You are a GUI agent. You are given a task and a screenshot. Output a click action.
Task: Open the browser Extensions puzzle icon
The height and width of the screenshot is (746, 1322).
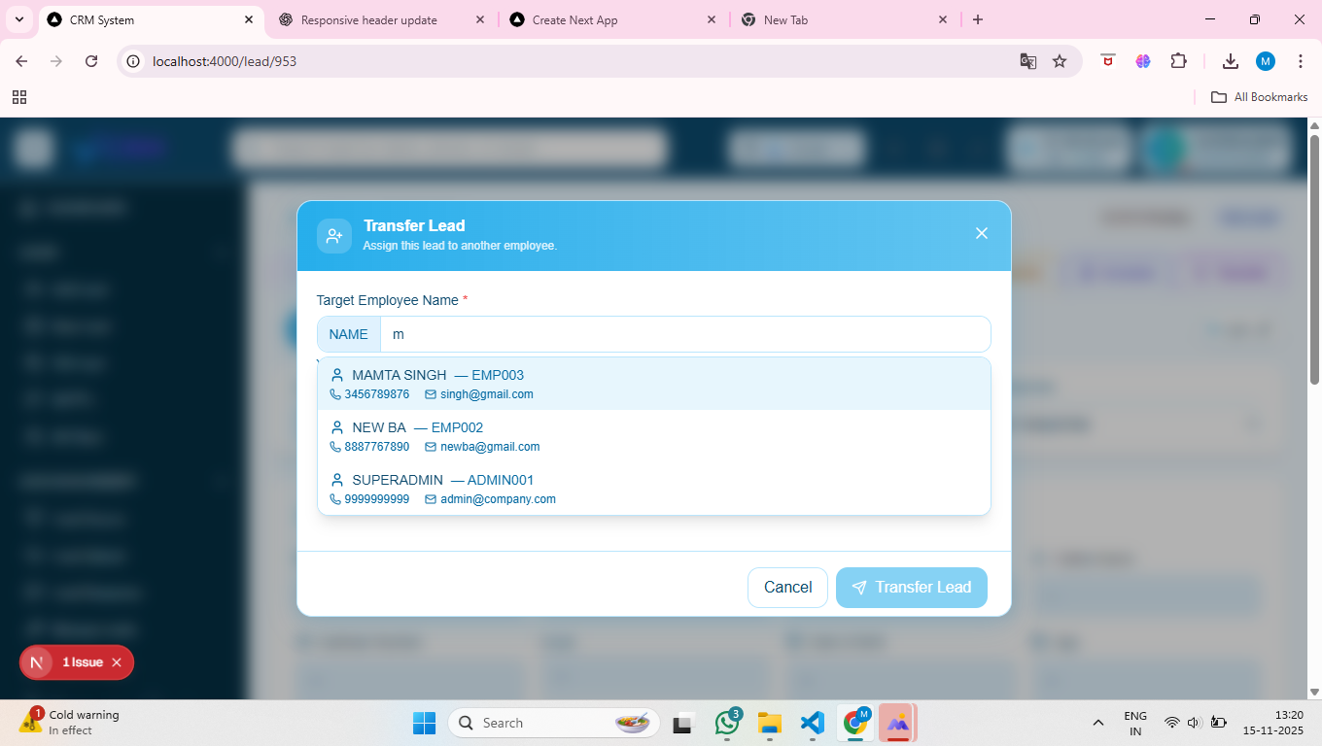1178,61
